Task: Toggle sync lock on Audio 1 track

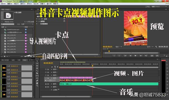Action: point(48,84)
